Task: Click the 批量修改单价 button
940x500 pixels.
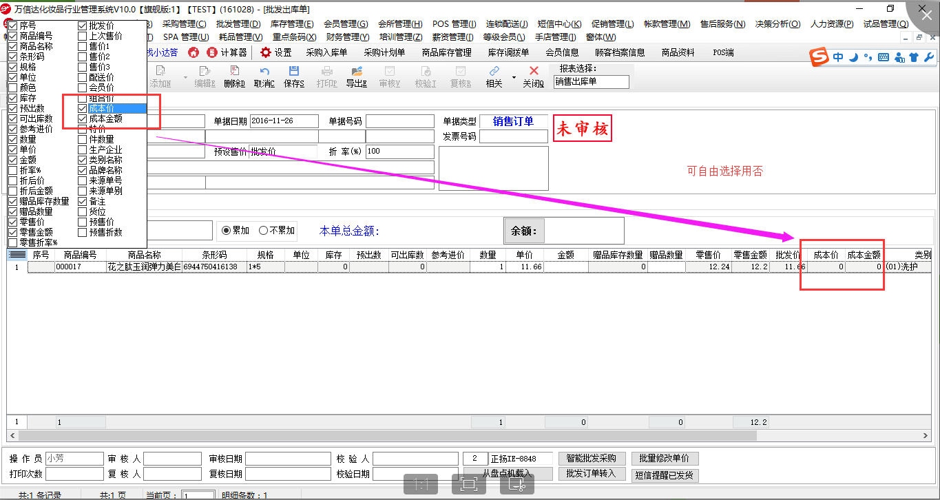Action: coord(665,458)
